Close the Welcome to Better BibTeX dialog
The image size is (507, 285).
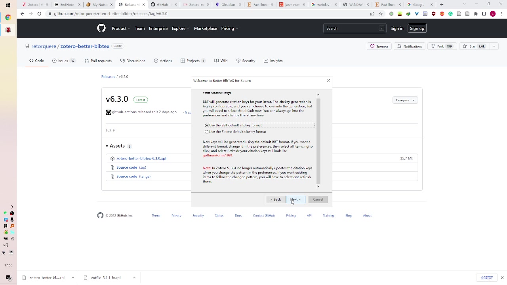click(328, 81)
